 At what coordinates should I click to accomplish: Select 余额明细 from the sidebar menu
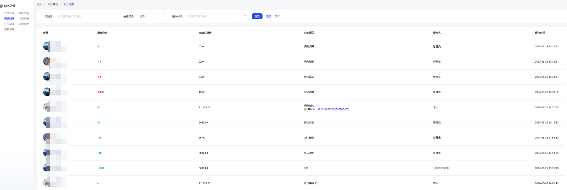click(x=24, y=19)
